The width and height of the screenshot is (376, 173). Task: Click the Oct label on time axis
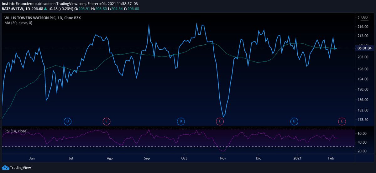(x=184, y=158)
